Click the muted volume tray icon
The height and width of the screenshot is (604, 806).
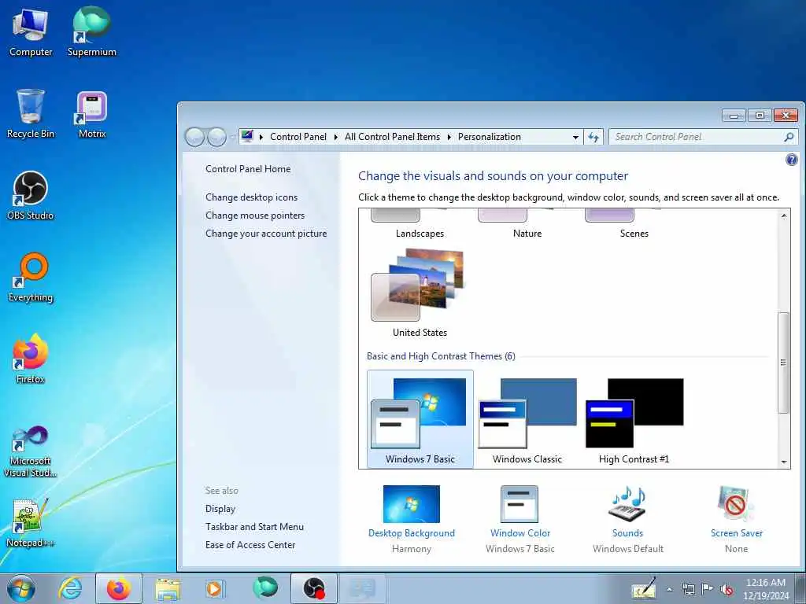click(727, 590)
